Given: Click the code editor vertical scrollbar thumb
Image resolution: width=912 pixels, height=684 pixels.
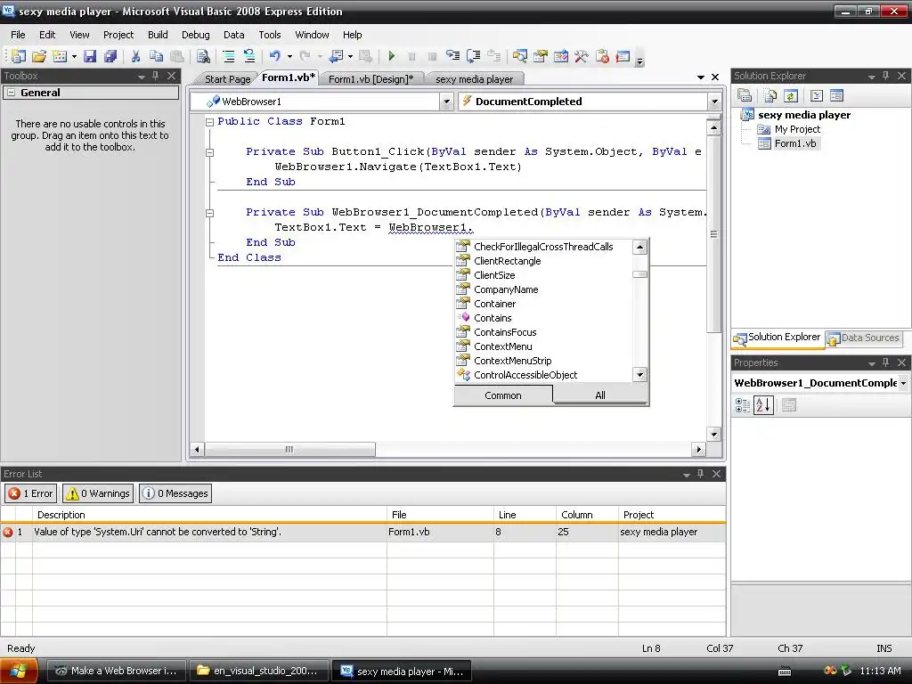Looking at the screenshot, I should point(713,234).
